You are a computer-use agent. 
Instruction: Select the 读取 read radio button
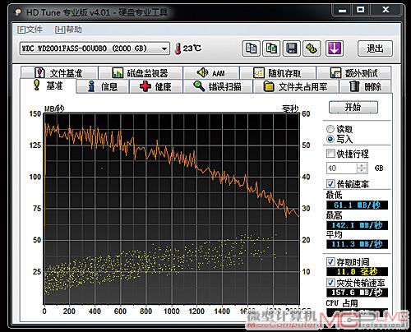(x=330, y=129)
